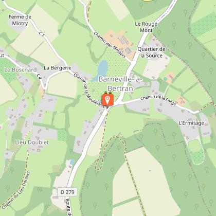Click the C 4 road reference label
This screenshot has width=216, height=216.
(x=40, y=77)
